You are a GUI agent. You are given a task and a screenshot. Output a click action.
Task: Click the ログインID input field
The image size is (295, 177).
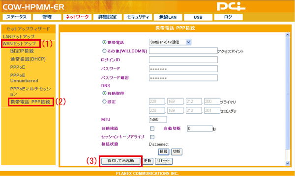pyautogui.click(x=183, y=60)
